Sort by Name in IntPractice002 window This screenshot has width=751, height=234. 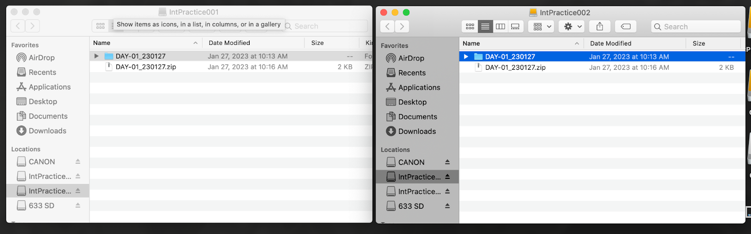(471, 44)
